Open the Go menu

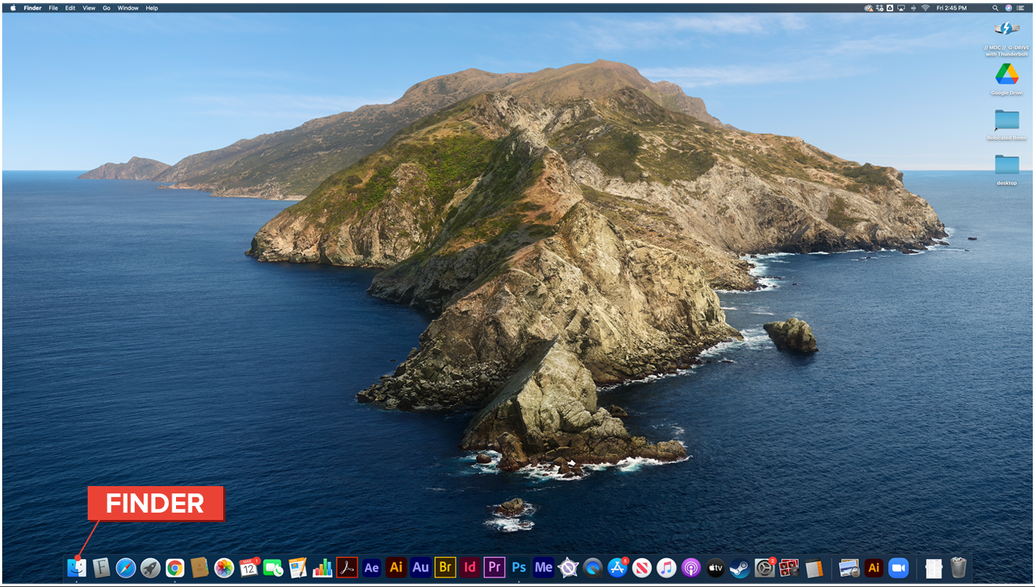(107, 8)
